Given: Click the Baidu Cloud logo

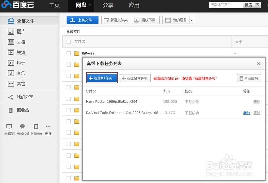Looking at the screenshot, I should click(x=18, y=4).
